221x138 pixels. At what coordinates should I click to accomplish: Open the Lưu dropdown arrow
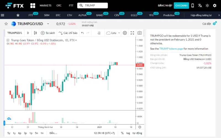(119, 33)
